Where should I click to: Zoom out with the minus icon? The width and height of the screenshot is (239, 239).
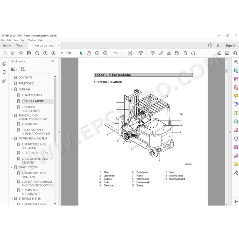point(97,53)
